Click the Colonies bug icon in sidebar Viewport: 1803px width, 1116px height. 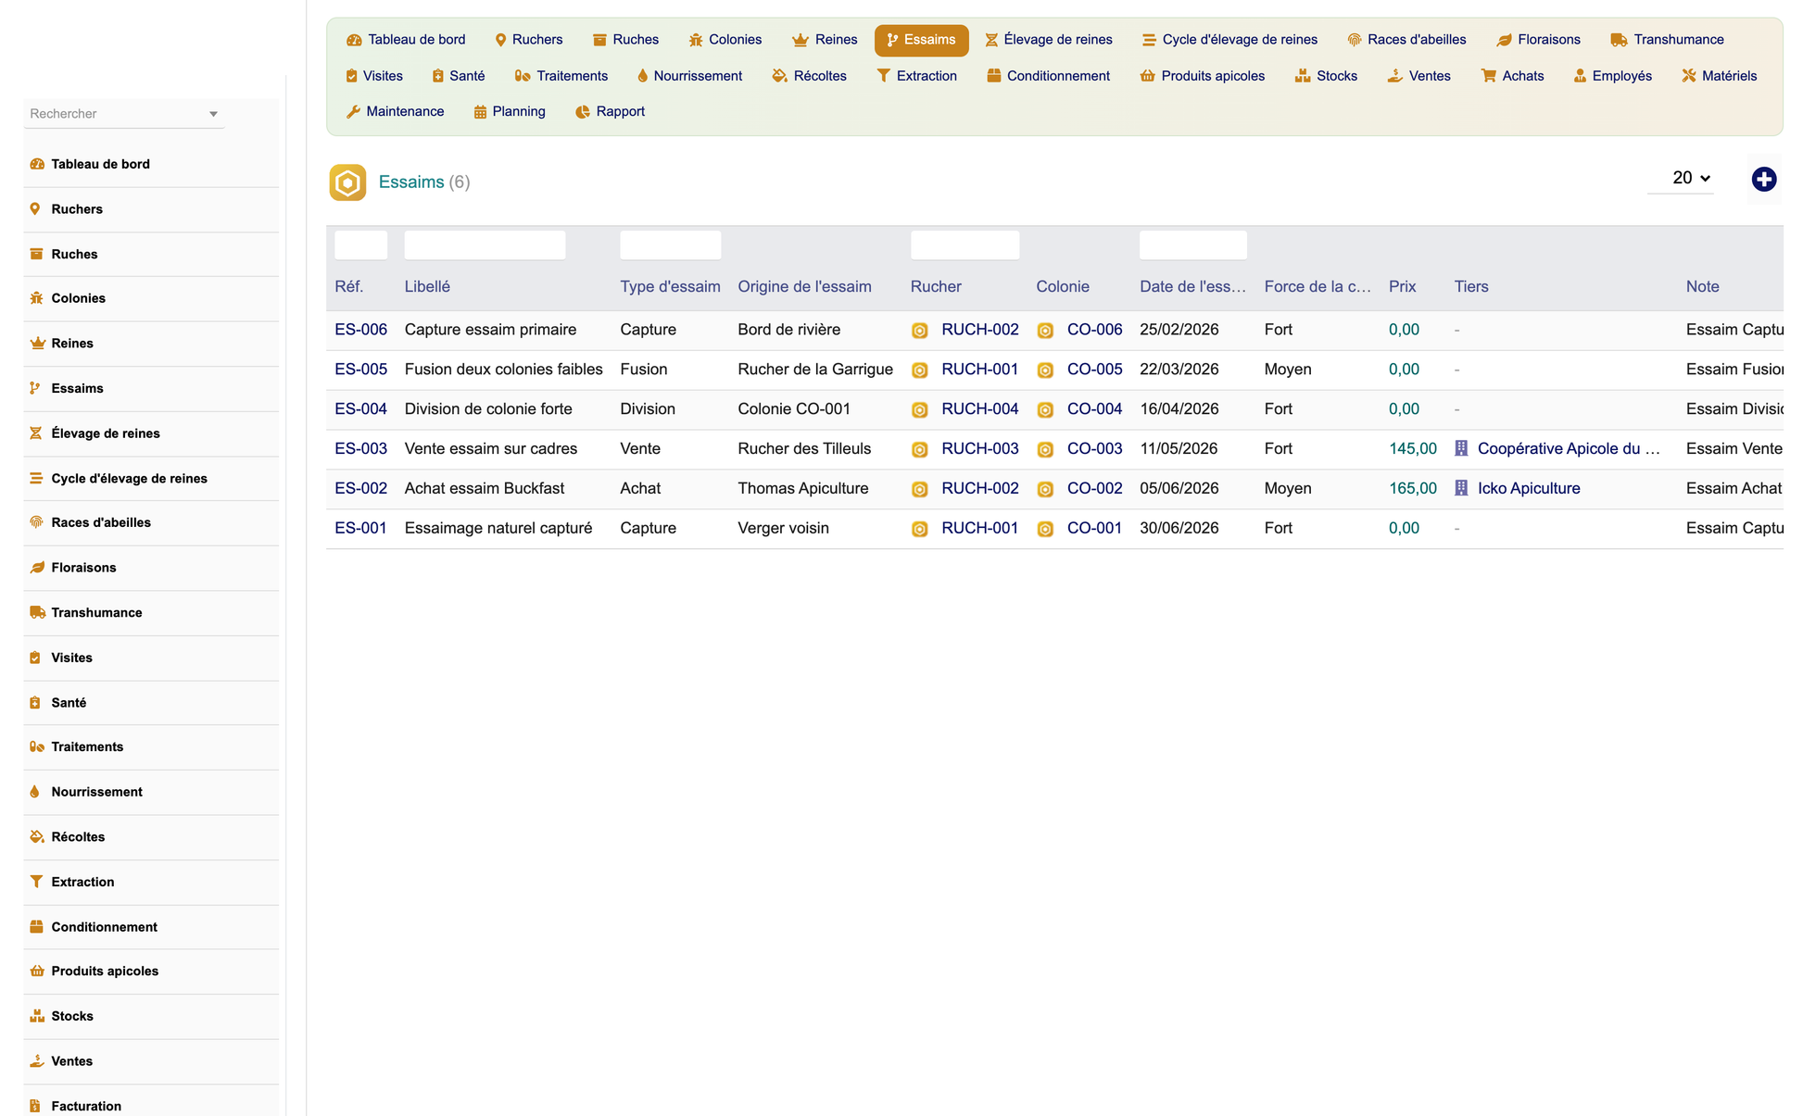37,298
